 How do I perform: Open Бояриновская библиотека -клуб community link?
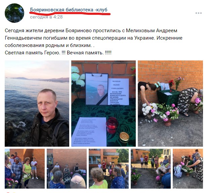(69, 10)
